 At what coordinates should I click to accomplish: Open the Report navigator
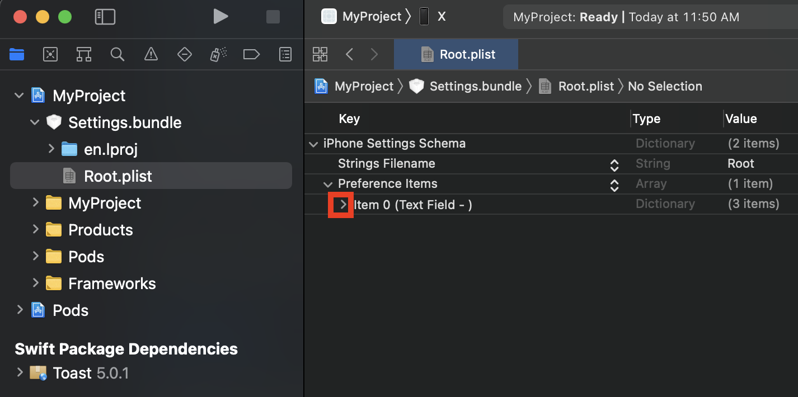[x=285, y=54]
